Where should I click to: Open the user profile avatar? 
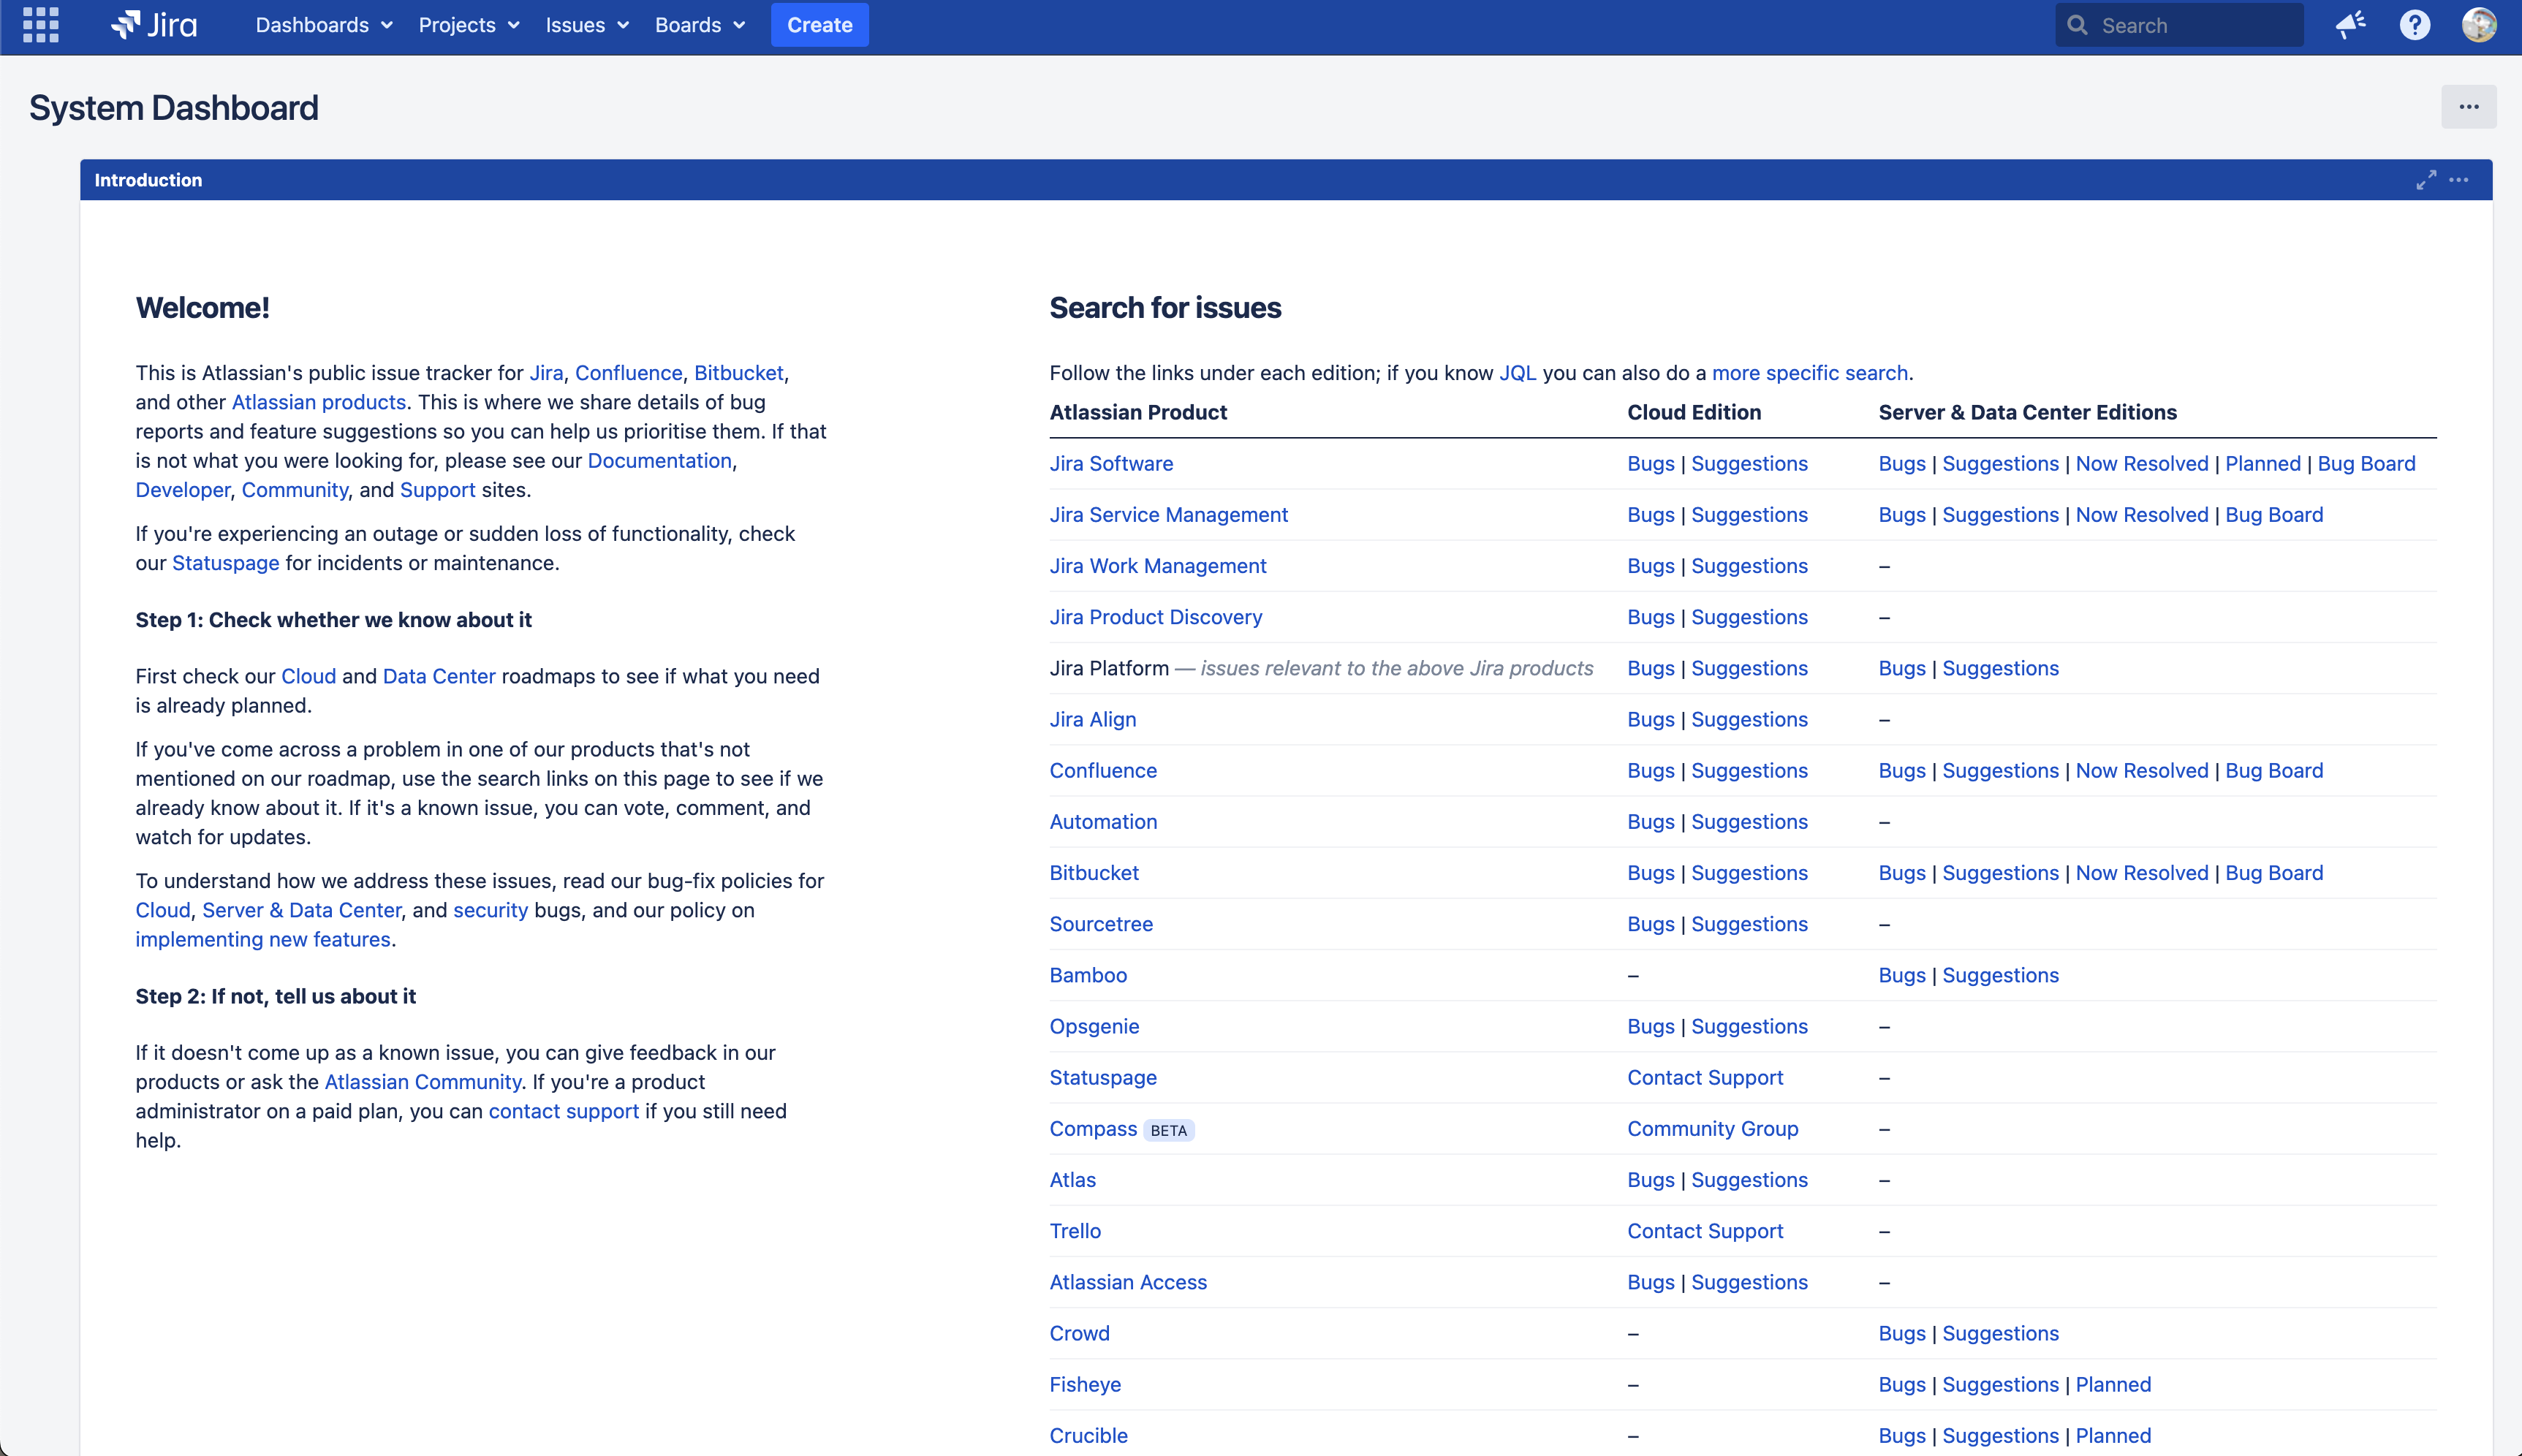pyautogui.click(x=2478, y=25)
